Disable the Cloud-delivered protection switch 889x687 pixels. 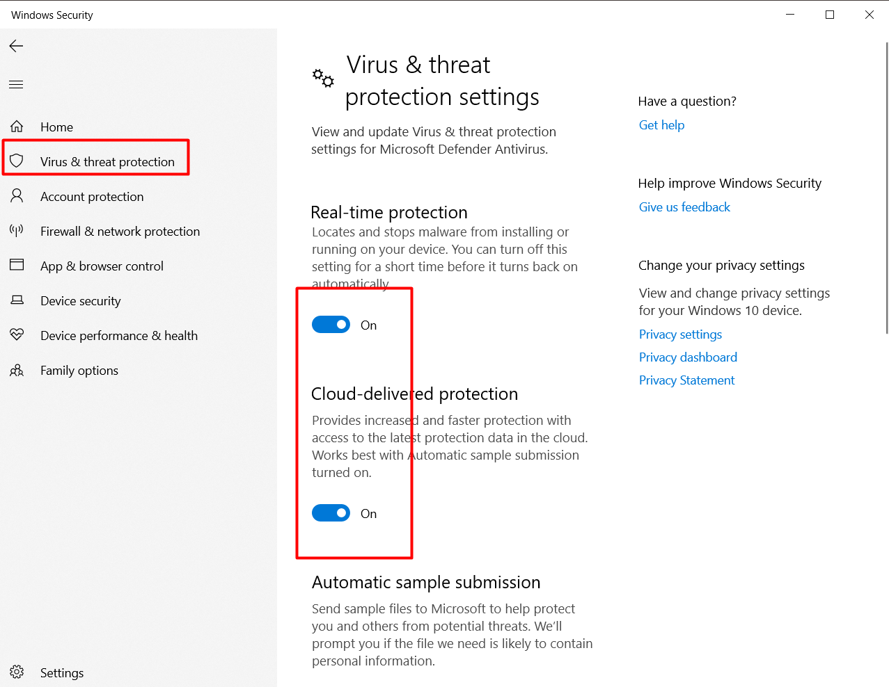tap(331, 513)
